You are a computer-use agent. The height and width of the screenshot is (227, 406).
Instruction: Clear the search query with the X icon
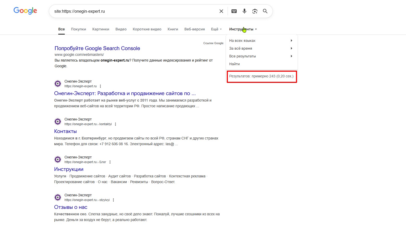coord(221,11)
